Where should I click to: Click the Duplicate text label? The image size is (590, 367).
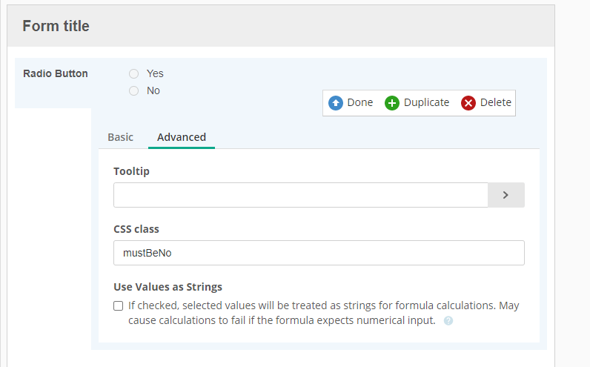426,102
